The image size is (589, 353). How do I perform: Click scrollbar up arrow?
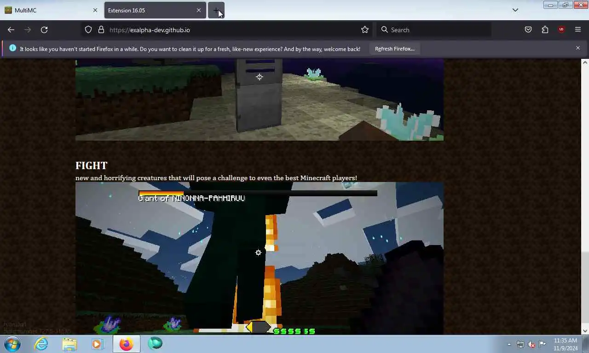(585, 63)
